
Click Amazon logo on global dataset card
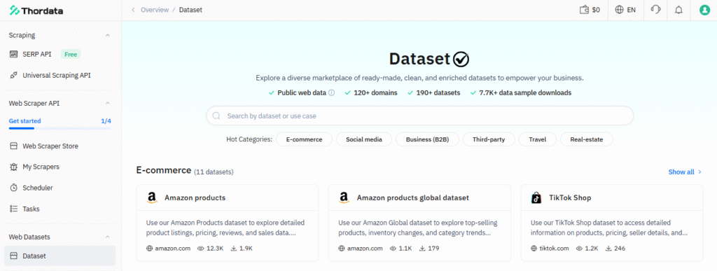pyautogui.click(x=344, y=198)
